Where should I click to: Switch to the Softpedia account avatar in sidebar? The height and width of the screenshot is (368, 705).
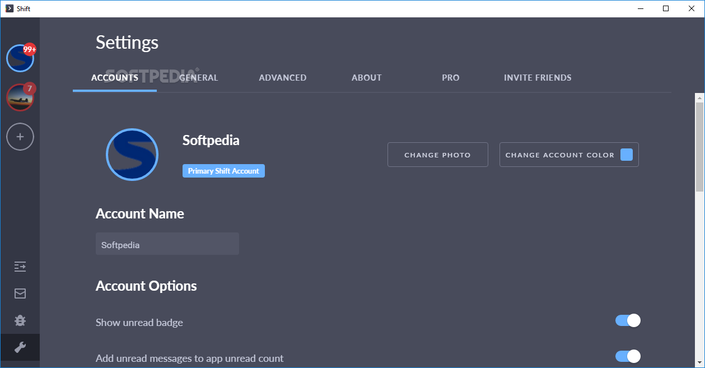pyautogui.click(x=20, y=58)
